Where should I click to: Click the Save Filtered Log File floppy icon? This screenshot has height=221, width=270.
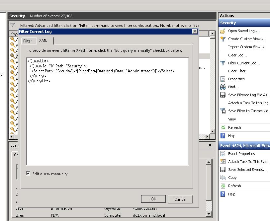pos(223,95)
